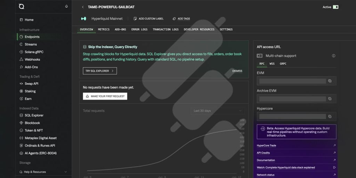
Task: Click the Network status external arrow icon
Action: click(x=334, y=175)
